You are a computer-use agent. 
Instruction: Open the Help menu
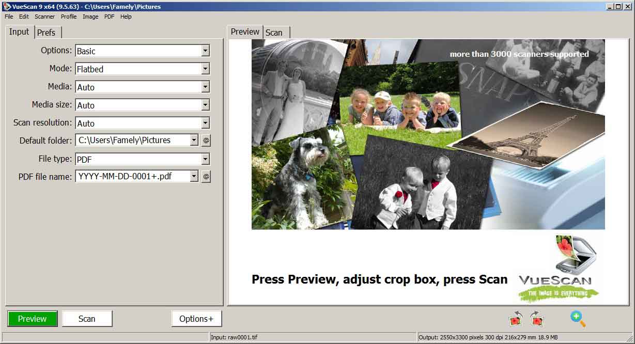126,17
